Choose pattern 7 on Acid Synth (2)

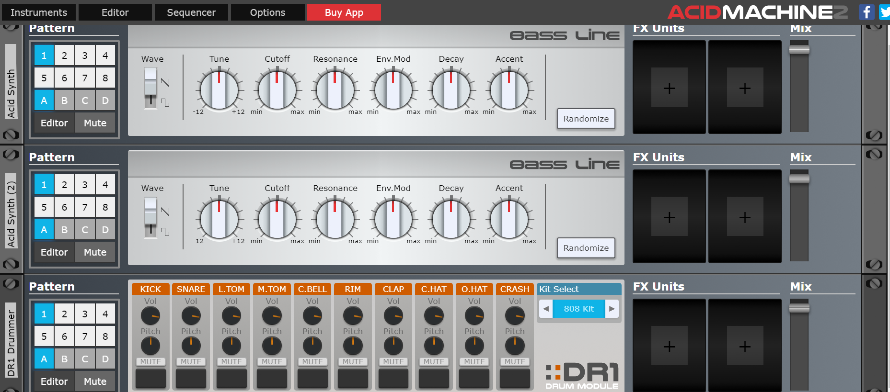(85, 207)
